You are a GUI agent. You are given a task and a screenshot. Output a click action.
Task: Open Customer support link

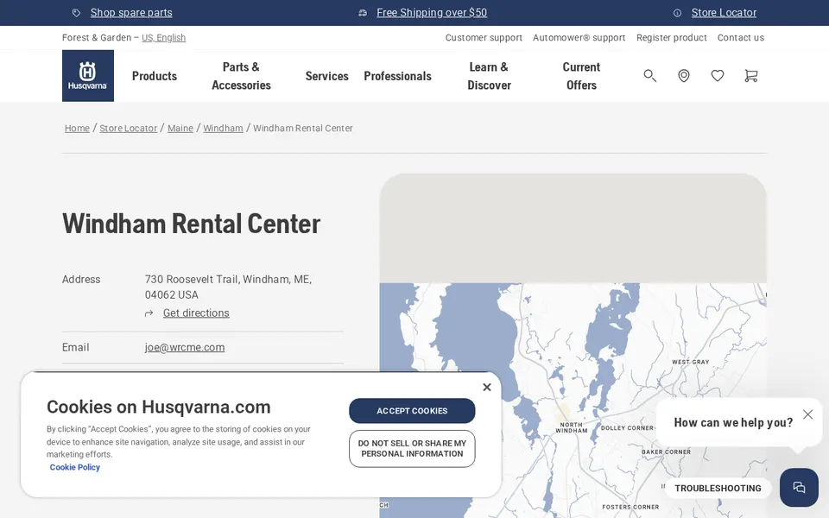tap(484, 37)
